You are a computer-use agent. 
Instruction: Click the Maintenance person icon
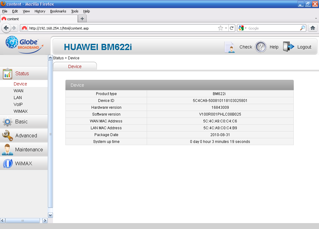7,149
